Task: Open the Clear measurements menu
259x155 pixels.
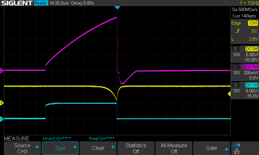Action: coord(98,148)
